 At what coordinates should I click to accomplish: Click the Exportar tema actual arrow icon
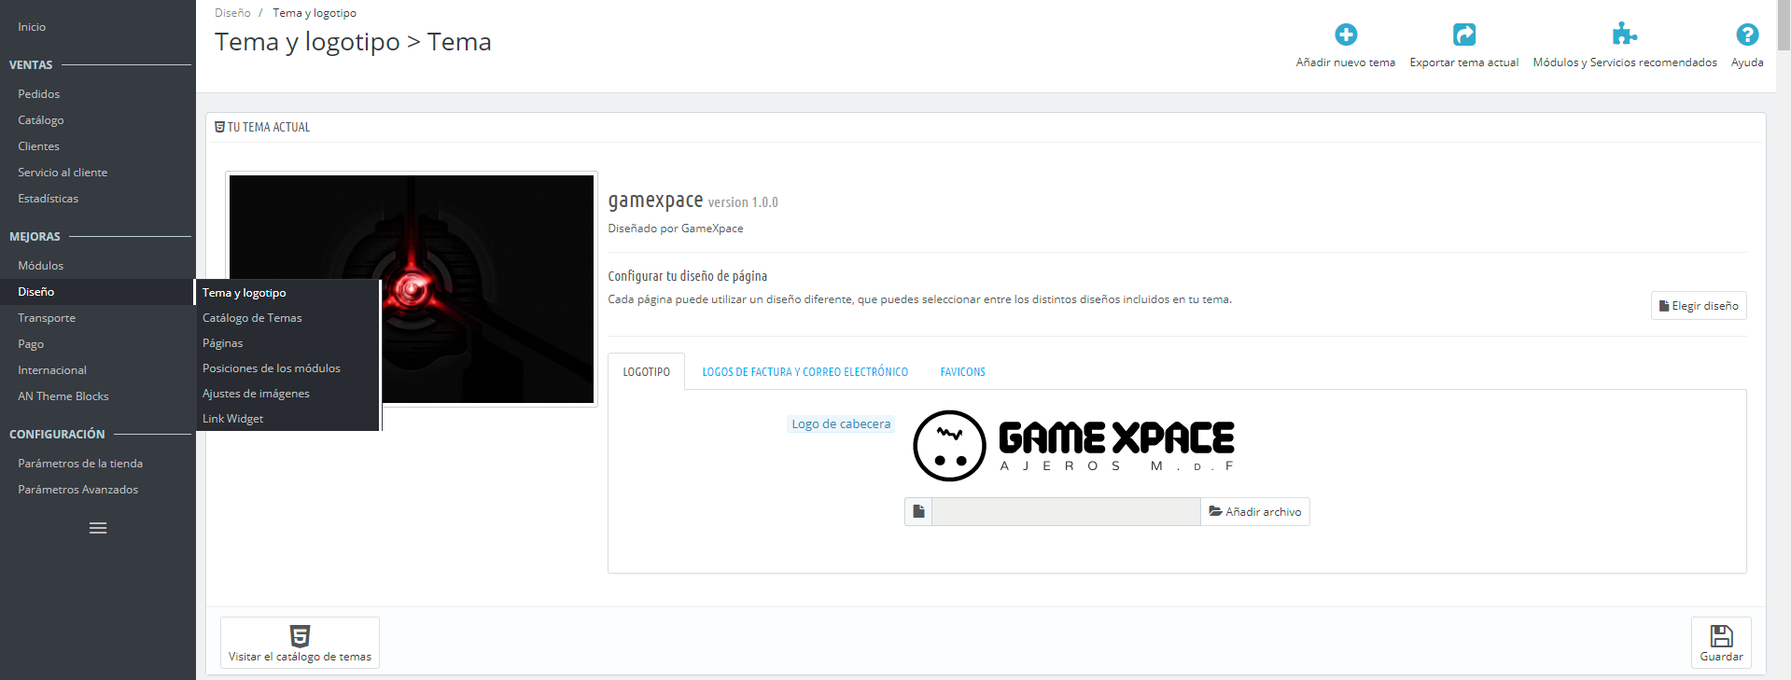(x=1464, y=35)
